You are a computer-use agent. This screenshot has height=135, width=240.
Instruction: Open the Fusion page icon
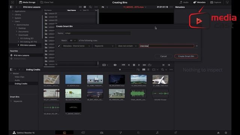(120, 133)
